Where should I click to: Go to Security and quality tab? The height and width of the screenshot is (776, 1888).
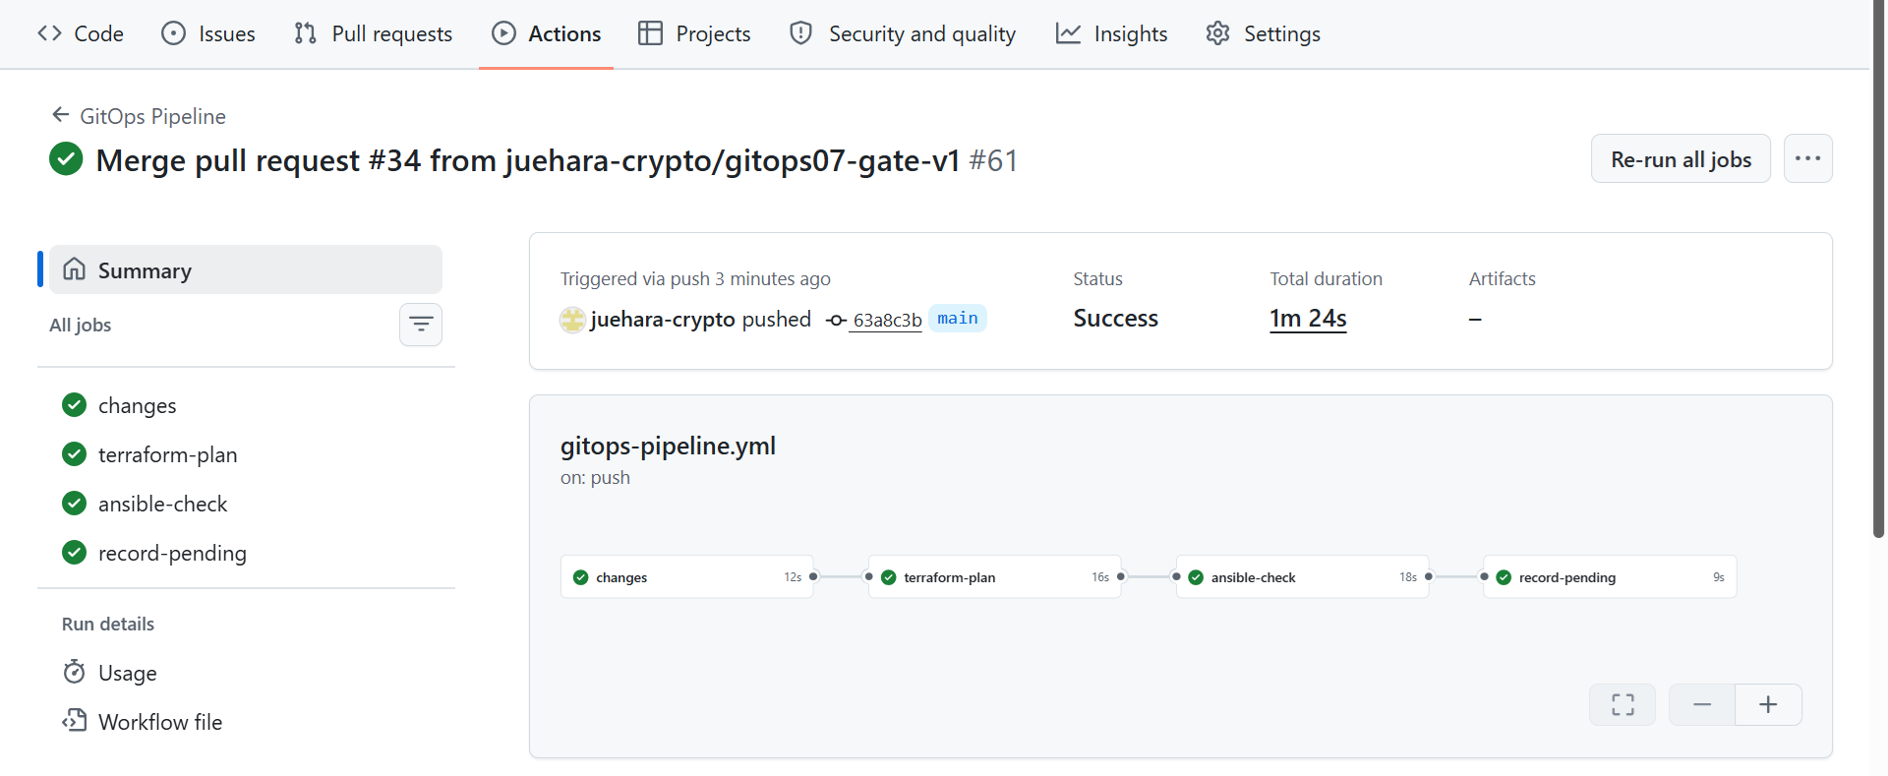click(903, 33)
